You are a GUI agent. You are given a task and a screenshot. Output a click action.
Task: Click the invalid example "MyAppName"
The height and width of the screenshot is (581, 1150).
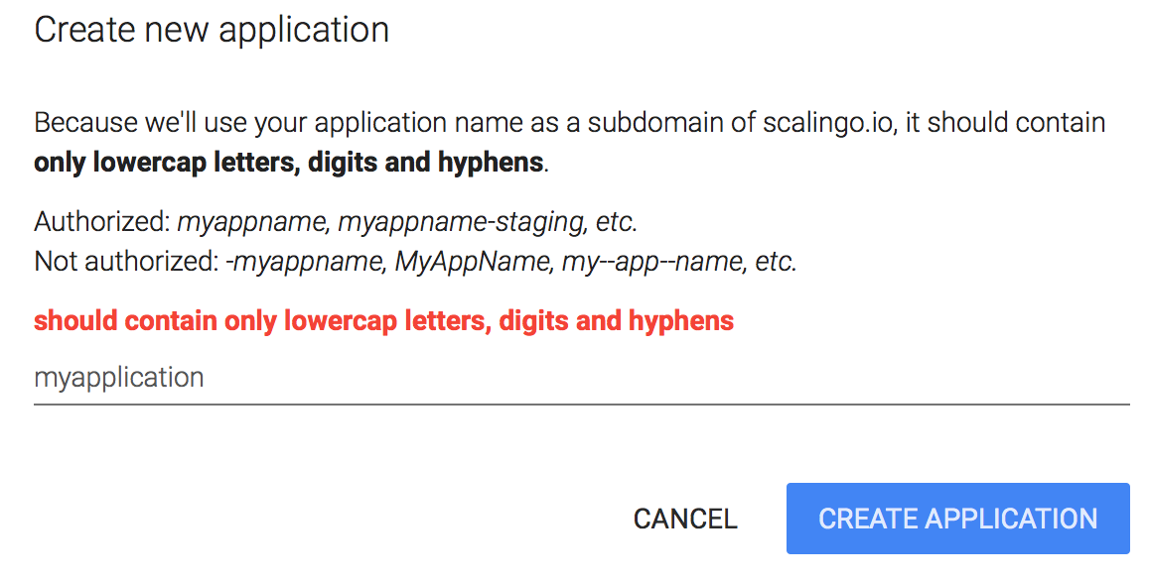(473, 263)
